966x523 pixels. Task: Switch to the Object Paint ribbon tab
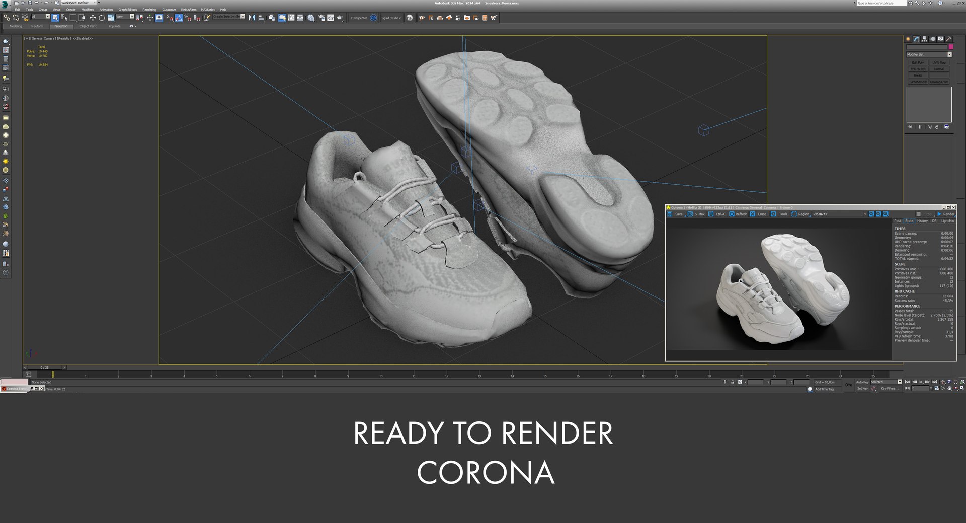pyautogui.click(x=88, y=26)
